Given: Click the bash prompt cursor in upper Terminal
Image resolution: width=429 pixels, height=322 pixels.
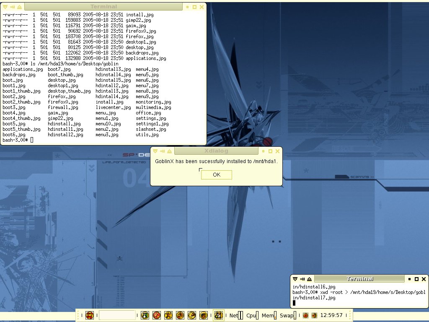Looking at the screenshot, I should 32,140.
